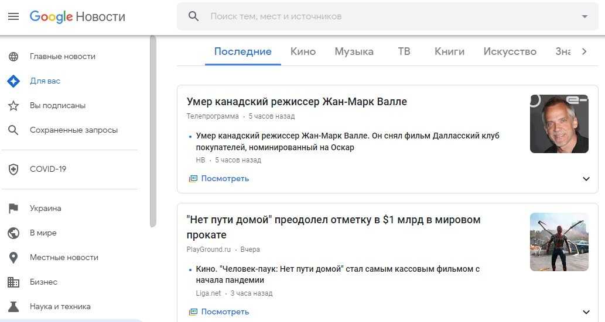Open the search options dropdown arrow
Screen dimensions: 605x322
pyautogui.click(x=584, y=16)
